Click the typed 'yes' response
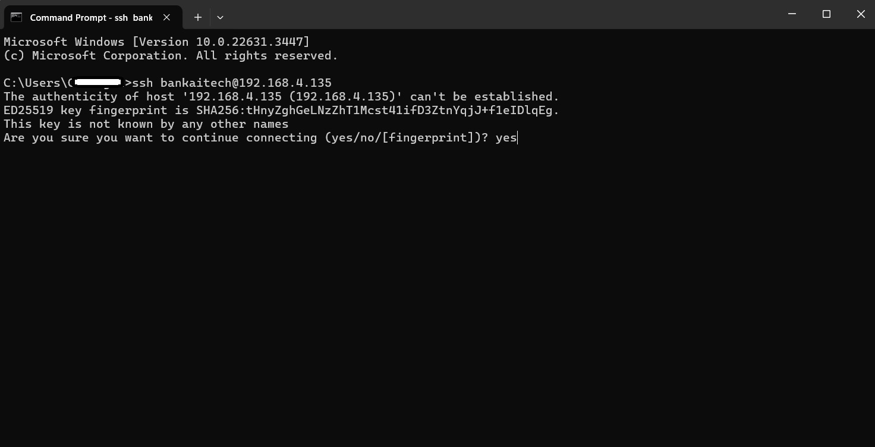875x447 pixels. [506, 137]
